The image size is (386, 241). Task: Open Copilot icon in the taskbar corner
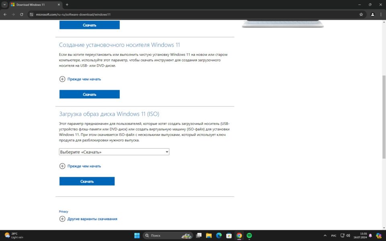(379, 235)
